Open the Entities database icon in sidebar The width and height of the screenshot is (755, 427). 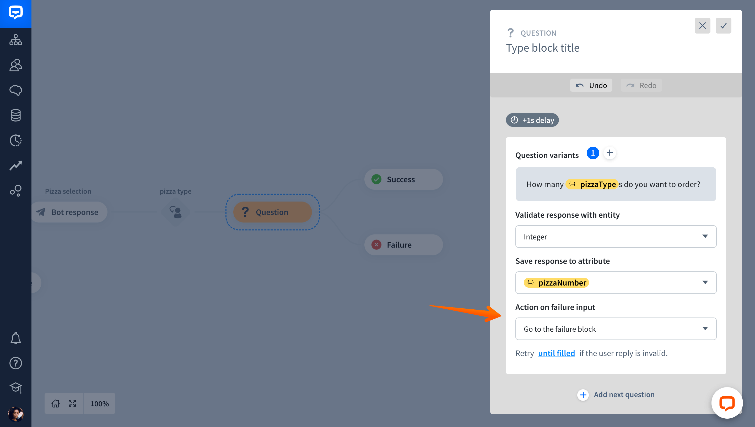coord(15,115)
